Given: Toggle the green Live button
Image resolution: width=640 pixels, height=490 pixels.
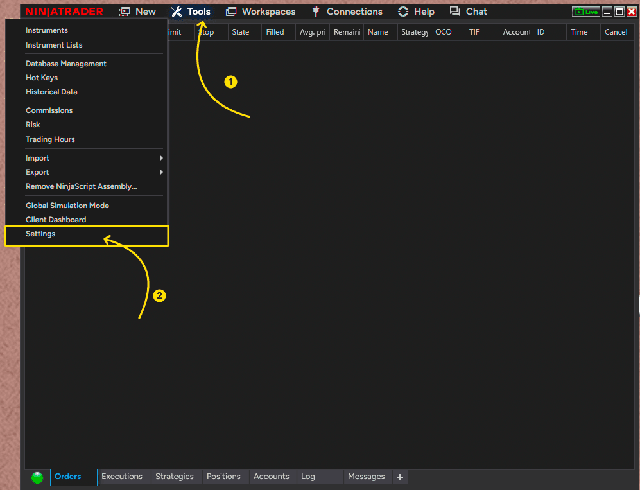Looking at the screenshot, I should (585, 12).
